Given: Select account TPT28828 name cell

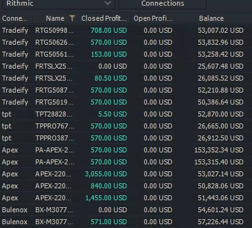Looking at the screenshot, I should pos(54,114).
